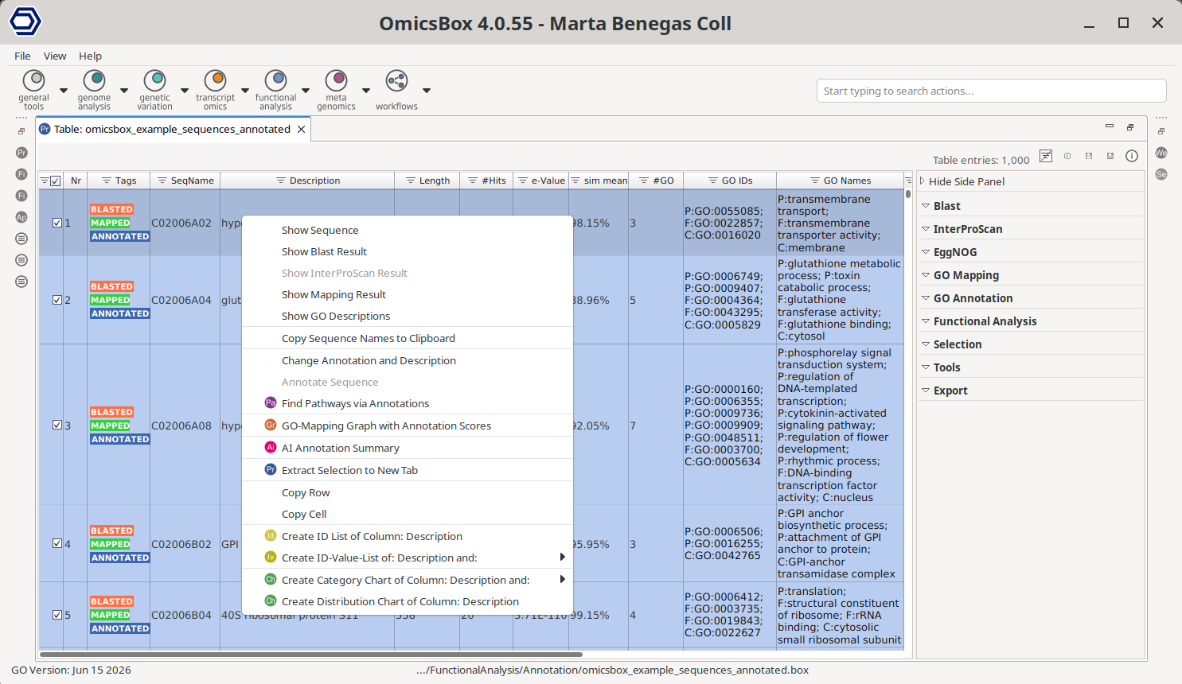Open the functional analysis tools
1182x684 pixels.
point(275,90)
